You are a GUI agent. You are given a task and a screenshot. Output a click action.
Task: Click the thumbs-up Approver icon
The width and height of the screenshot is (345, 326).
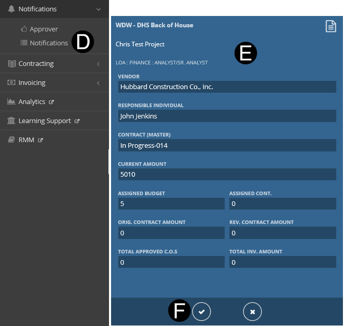(x=24, y=29)
